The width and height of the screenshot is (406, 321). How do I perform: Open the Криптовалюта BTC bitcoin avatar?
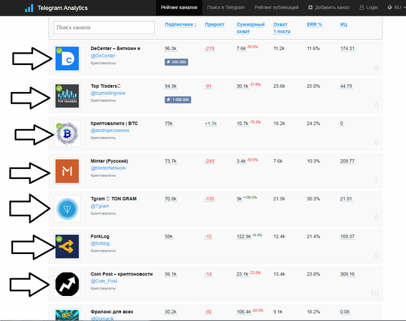coord(67,133)
